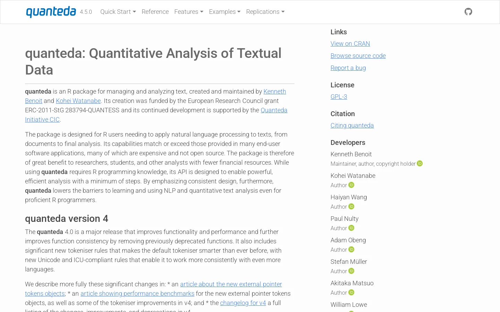The width and height of the screenshot is (500, 312).
Task: Expand the Quick Start dropdown menu
Action: coord(118,12)
